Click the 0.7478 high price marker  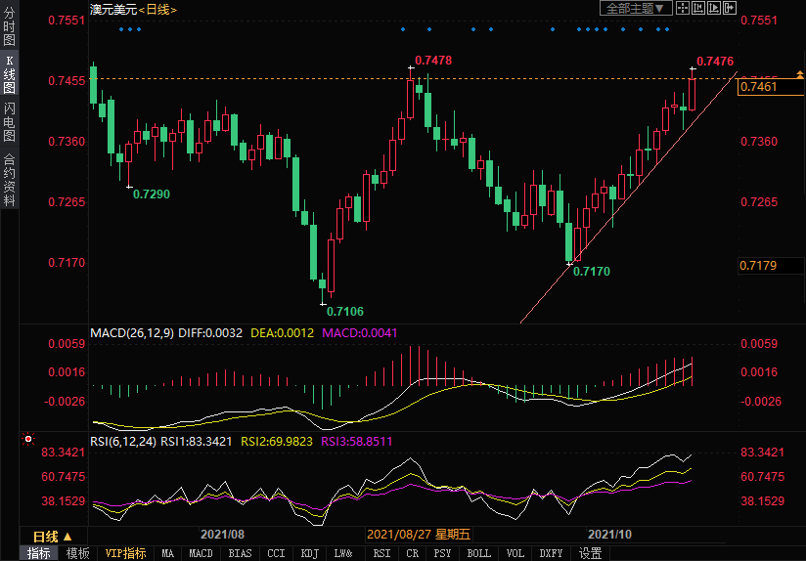pyautogui.click(x=433, y=61)
